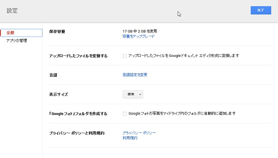The width and height of the screenshot is (278, 158).
Task: Click the 言語設定を変更 link
Action: click(x=134, y=75)
